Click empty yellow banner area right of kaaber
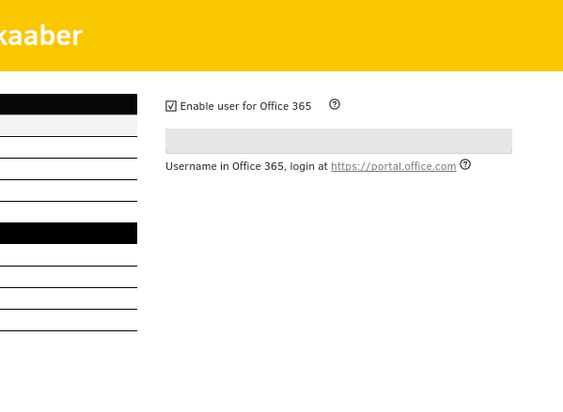Viewport: 563px width, 412px height. coord(323,36)
